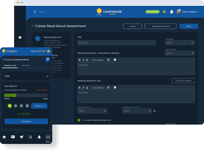The width and height of the screenshot is (204, 152).
Task: Click the green recording progress bar
Action: [x=26, y=95]
